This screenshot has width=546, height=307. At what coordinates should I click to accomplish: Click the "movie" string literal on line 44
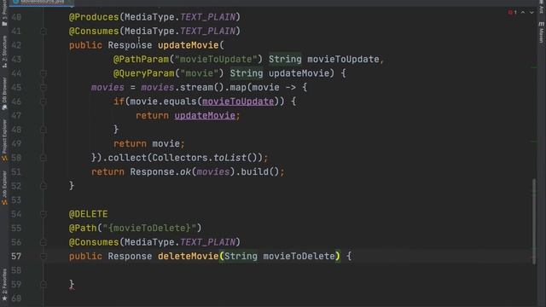(199, 73)
